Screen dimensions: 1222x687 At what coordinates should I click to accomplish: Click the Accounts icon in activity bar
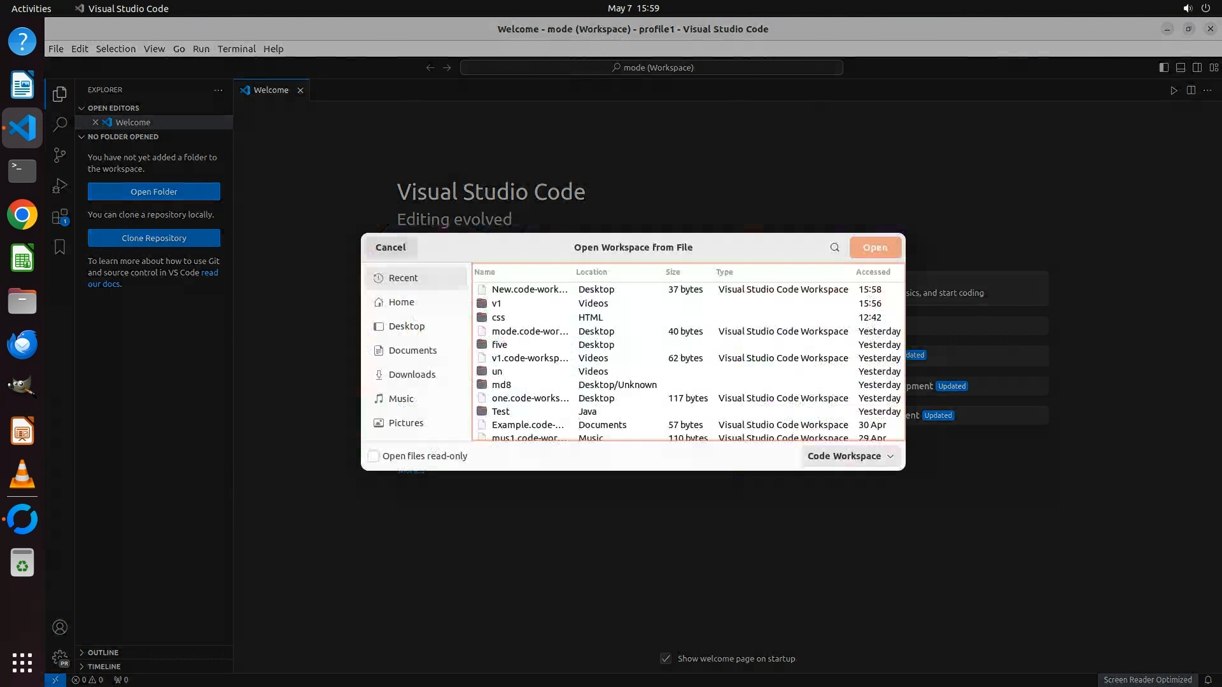tap(60, 627)
